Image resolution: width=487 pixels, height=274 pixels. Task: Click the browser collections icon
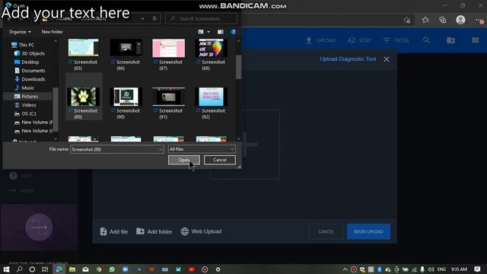pyautogui.click(x=443, y=20)
